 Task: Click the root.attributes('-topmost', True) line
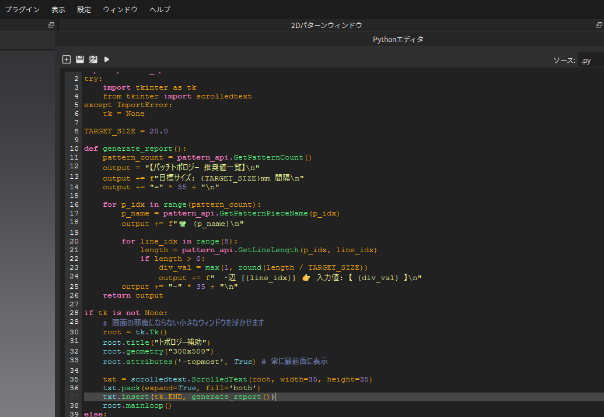pyautogui.click(x=179, y=362)
